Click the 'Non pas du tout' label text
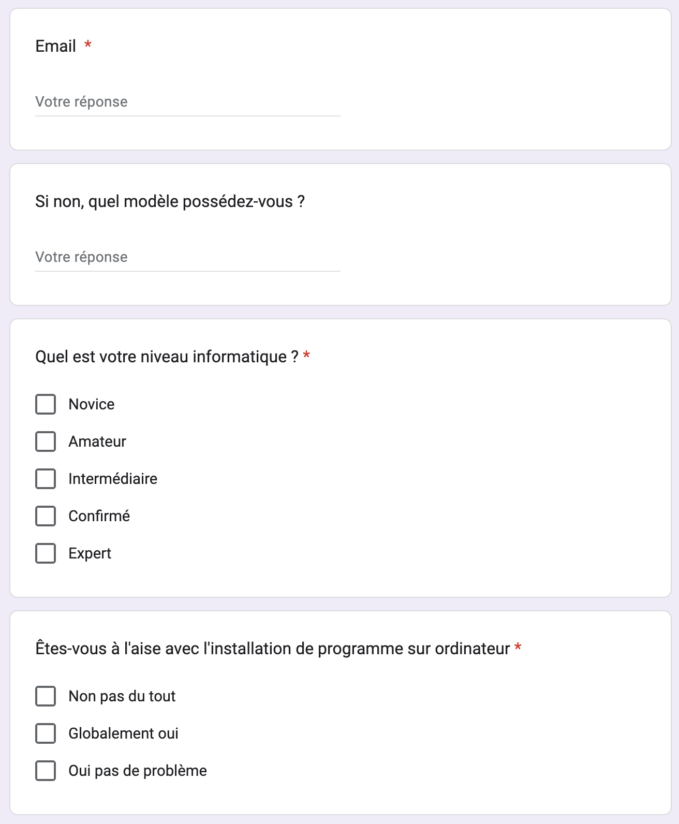This screenshot has height=824, width=679. 122,696
